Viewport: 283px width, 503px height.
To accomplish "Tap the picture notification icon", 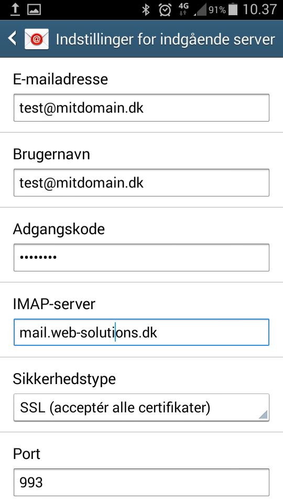I will (34, 10).
